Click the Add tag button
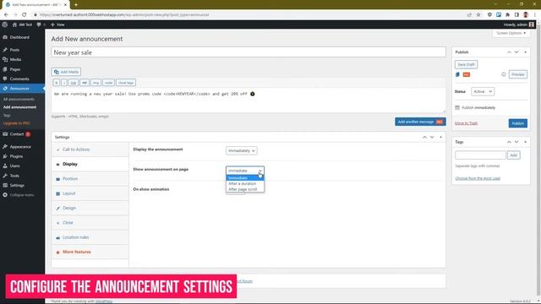The width and height of the screenshot is (541, 304). [514, 155]
